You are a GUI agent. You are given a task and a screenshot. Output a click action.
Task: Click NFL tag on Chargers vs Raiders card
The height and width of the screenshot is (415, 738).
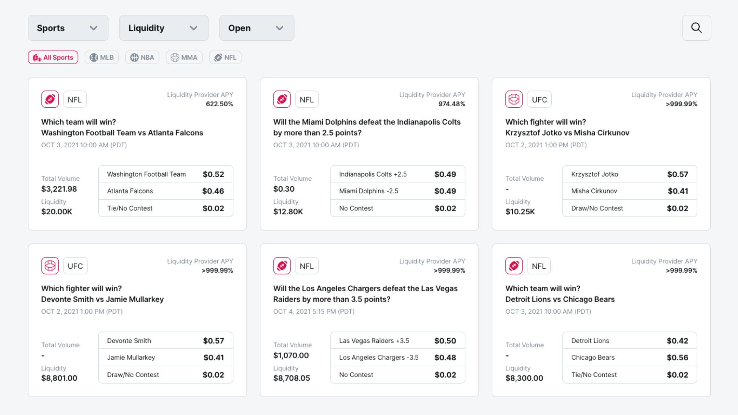(307, 266)
